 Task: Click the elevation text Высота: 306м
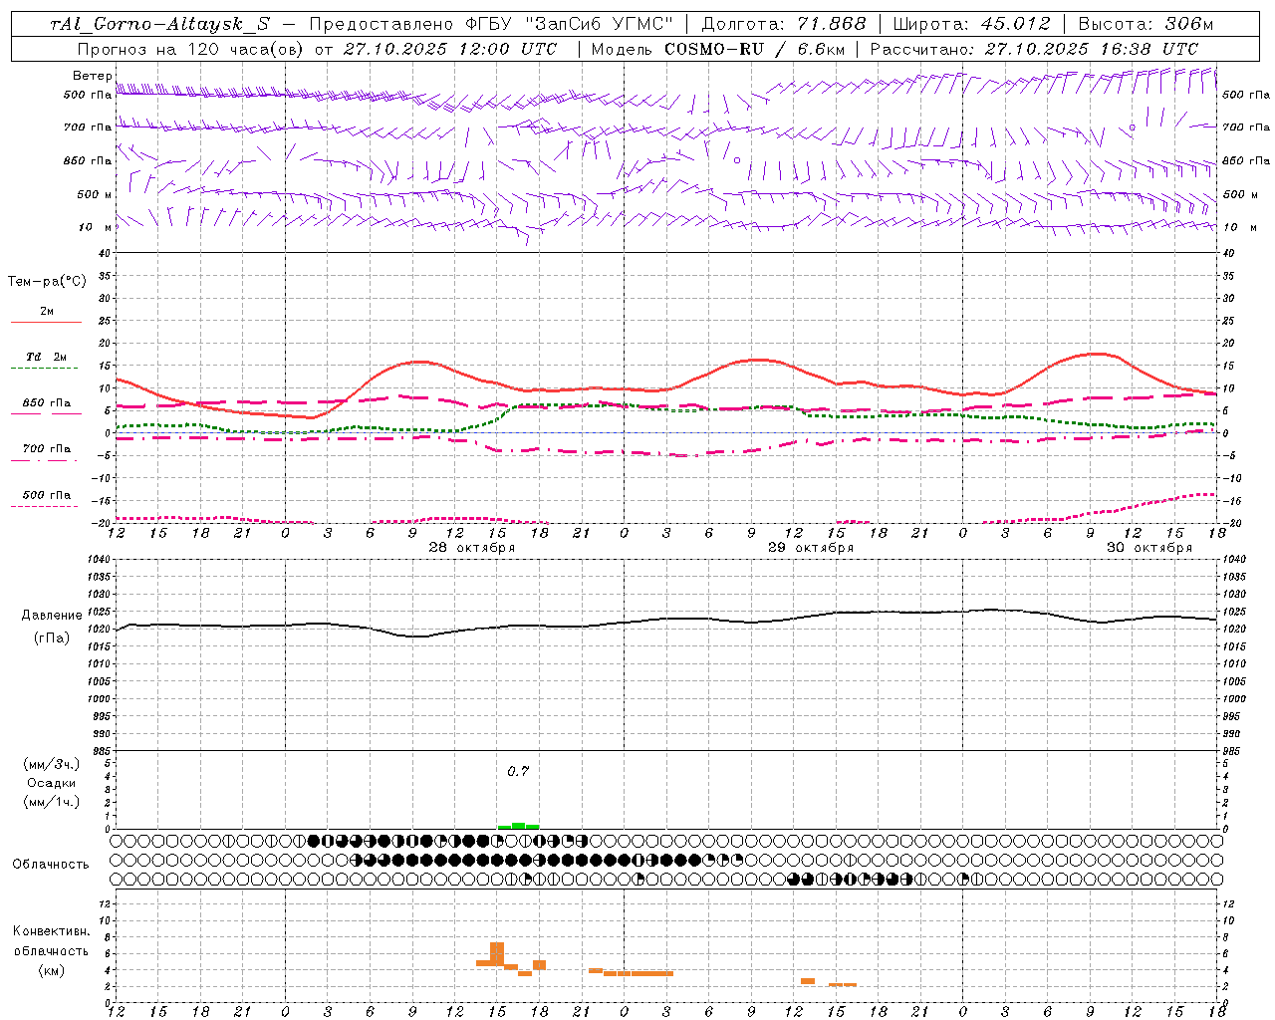point(1146,24)
